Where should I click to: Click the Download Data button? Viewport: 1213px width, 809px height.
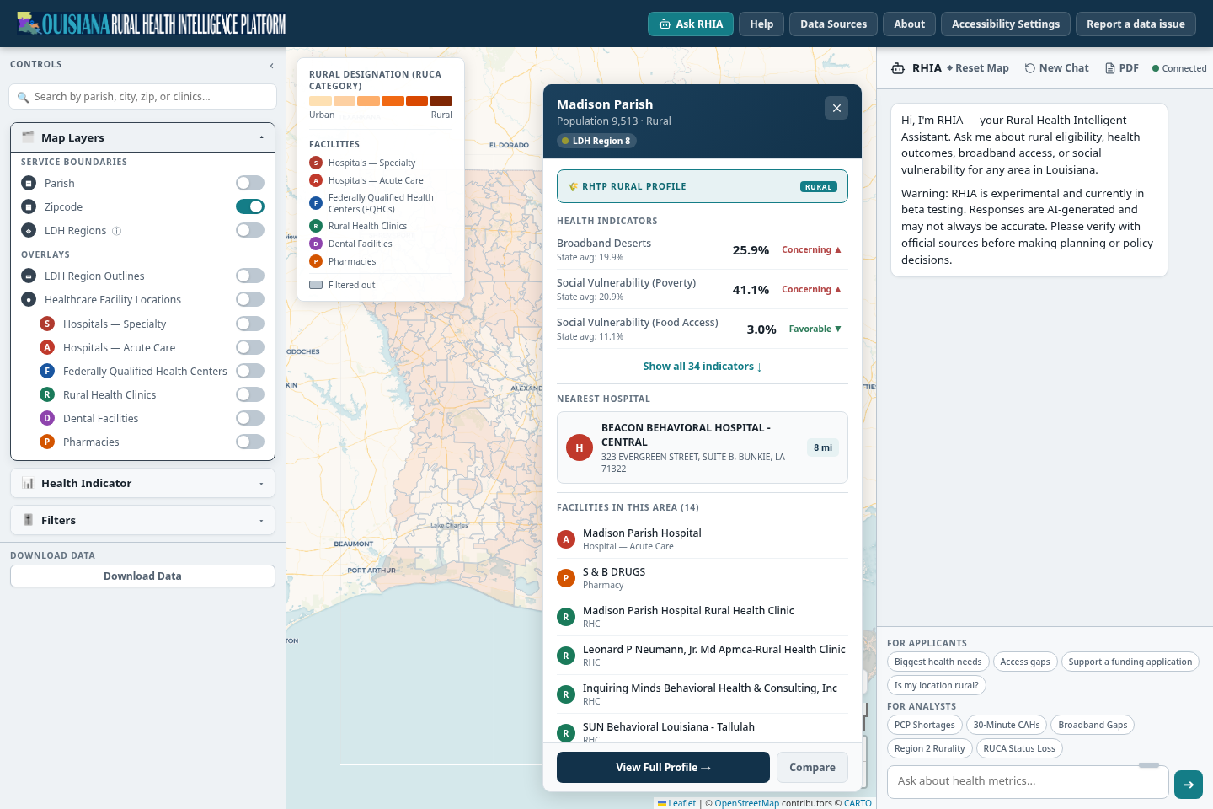click(143, 576)
